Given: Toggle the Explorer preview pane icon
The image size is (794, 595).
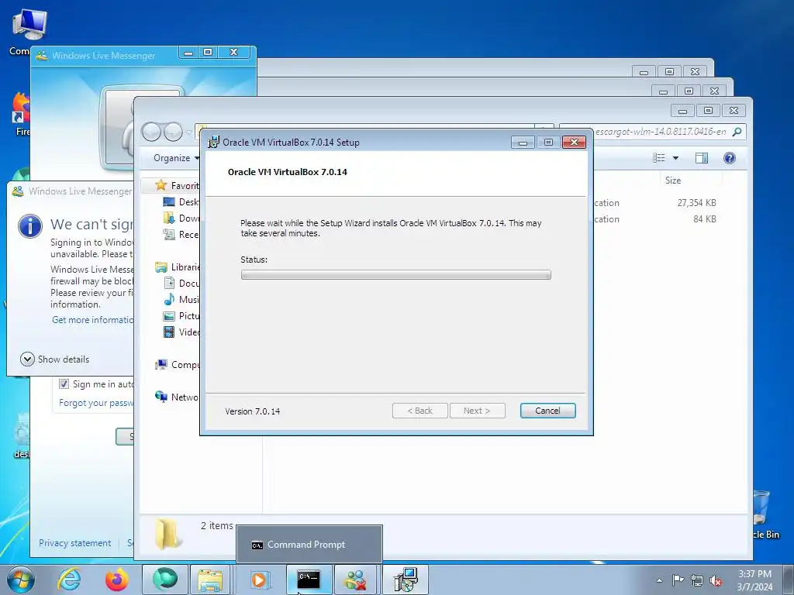Looking at the screenshot, I should [x=701, y=158].
